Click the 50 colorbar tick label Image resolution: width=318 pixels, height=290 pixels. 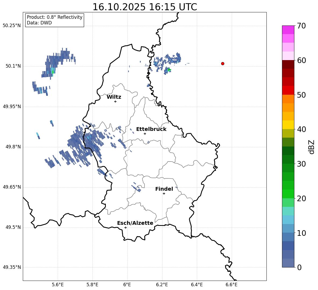coord(301,95)
